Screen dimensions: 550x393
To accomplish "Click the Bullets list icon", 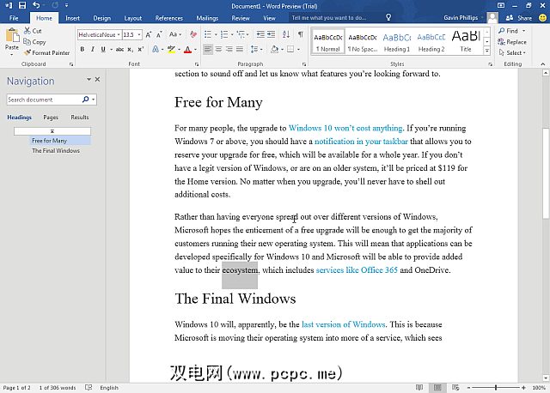I will click(x=209, y=34).
